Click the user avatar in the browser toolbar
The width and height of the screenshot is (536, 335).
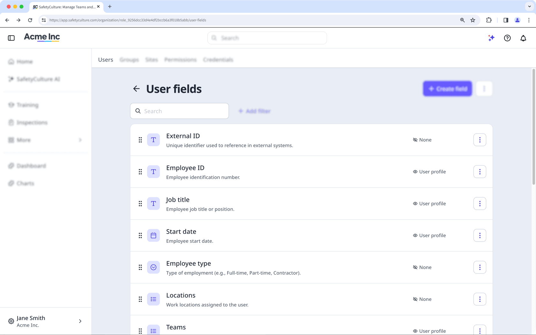517,20
